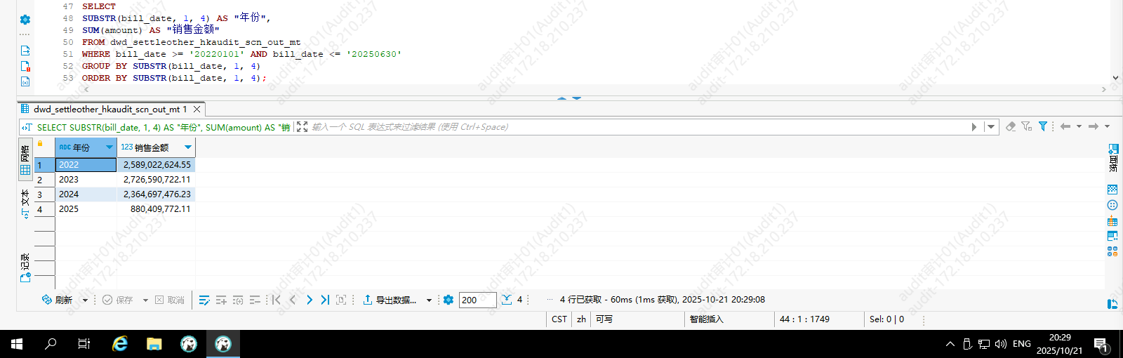This screenshot has height=358, width=1123.
Task: Expand the 年份 column header dropdown
Action: tap(109, 147)
